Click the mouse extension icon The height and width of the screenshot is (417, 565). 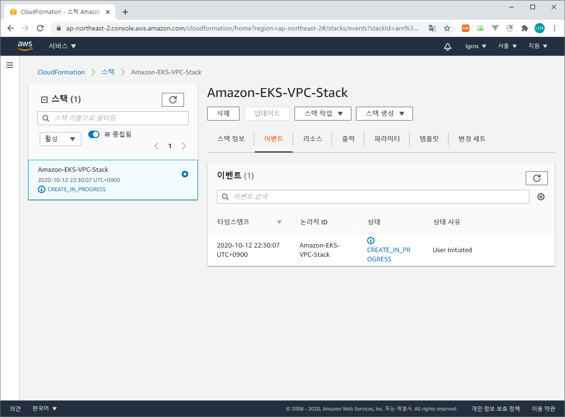510,28
